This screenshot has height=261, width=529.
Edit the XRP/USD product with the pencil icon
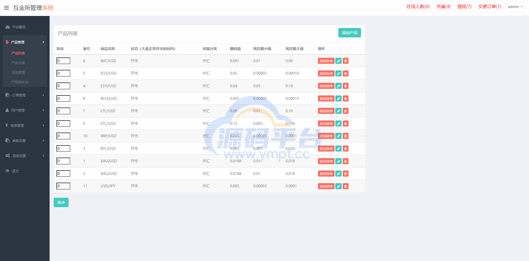pos(339,136)
